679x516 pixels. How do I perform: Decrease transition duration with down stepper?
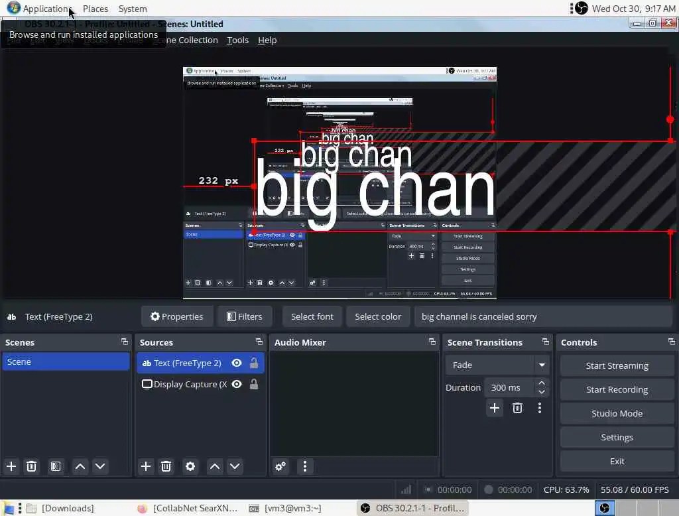tap(541, 392)
